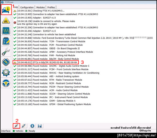Select 'GPSM - Global Positioning System Module' row
Image resolution: width=157 pixels, height=138 pixels.
pyautogui.click(x=52, y=104)
